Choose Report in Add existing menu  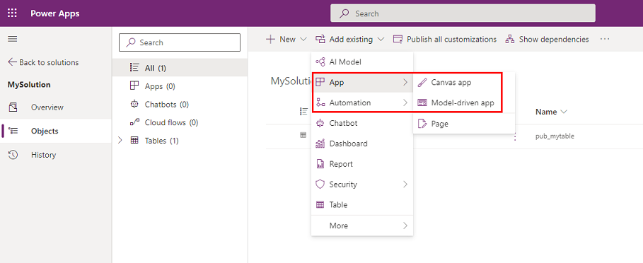(x=362, y=164)
